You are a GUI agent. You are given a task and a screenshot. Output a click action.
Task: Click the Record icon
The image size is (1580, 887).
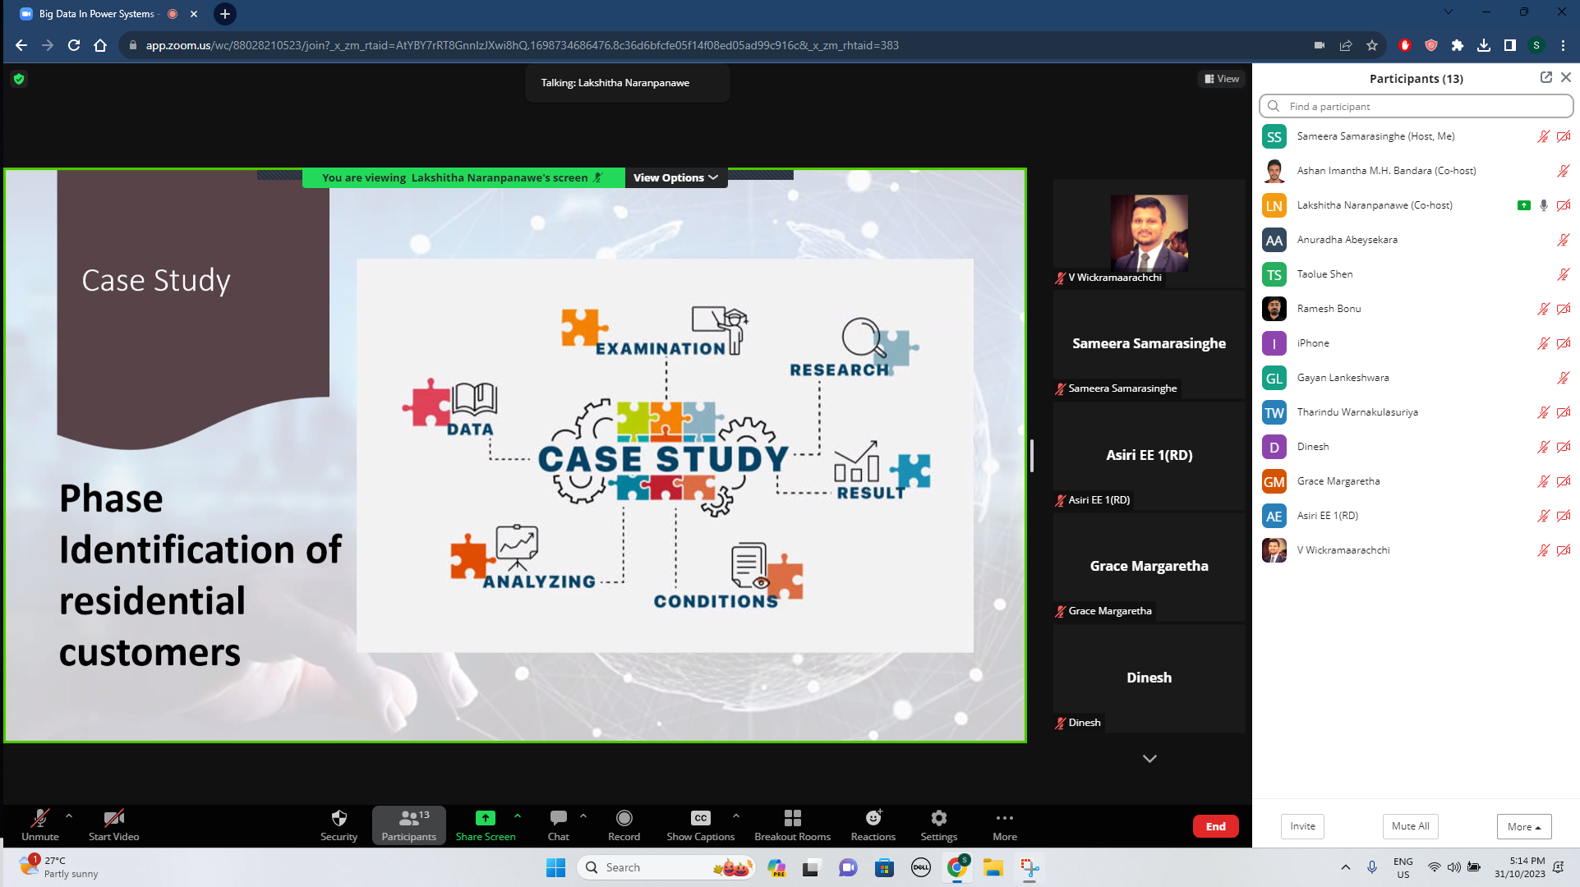pyautogui.click(x=624, y=818)
